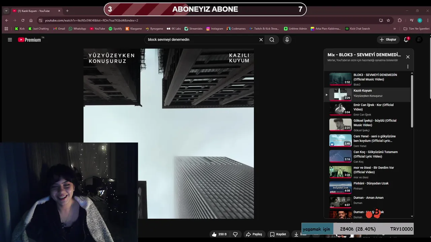The image size is (431, 242).
Task: Go back in browser history
Action: [7, 20]
